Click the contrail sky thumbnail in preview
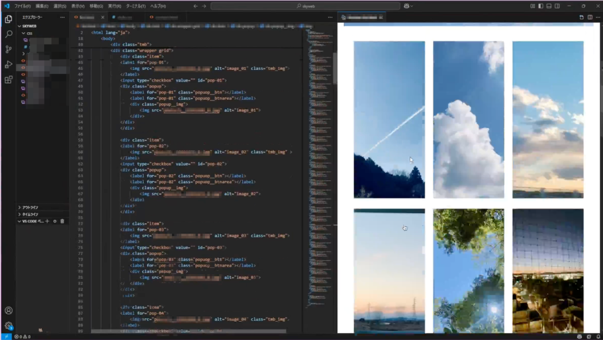Screen dimensions: 603x340 (389, 120)
